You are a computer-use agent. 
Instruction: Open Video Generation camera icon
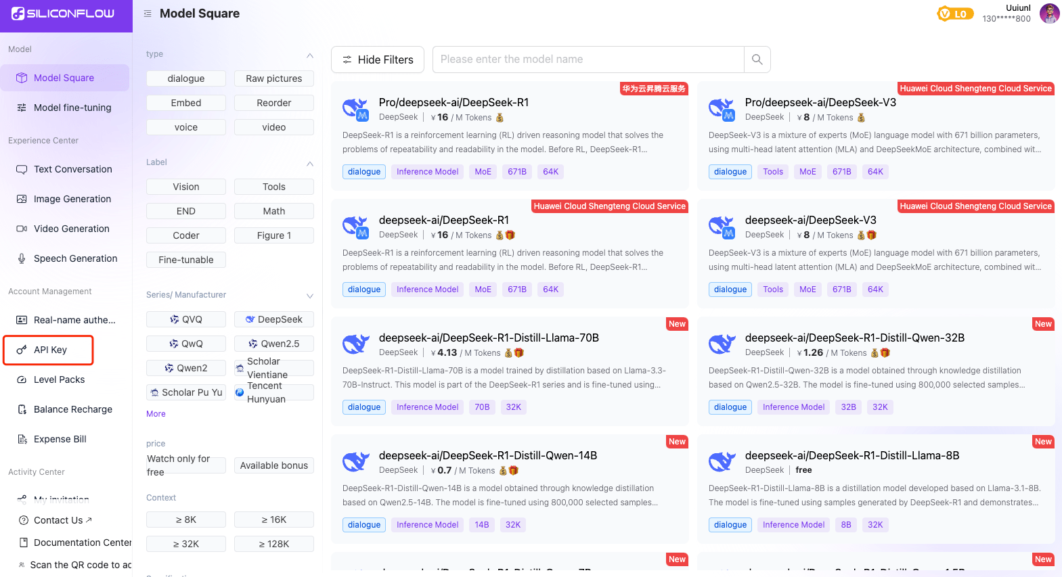click(x=22, y=229)
